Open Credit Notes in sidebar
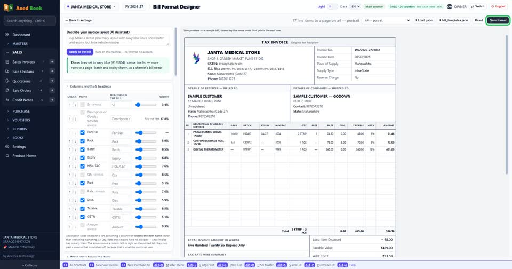Viewport: 512px width, 269px height. pos(22,100)
